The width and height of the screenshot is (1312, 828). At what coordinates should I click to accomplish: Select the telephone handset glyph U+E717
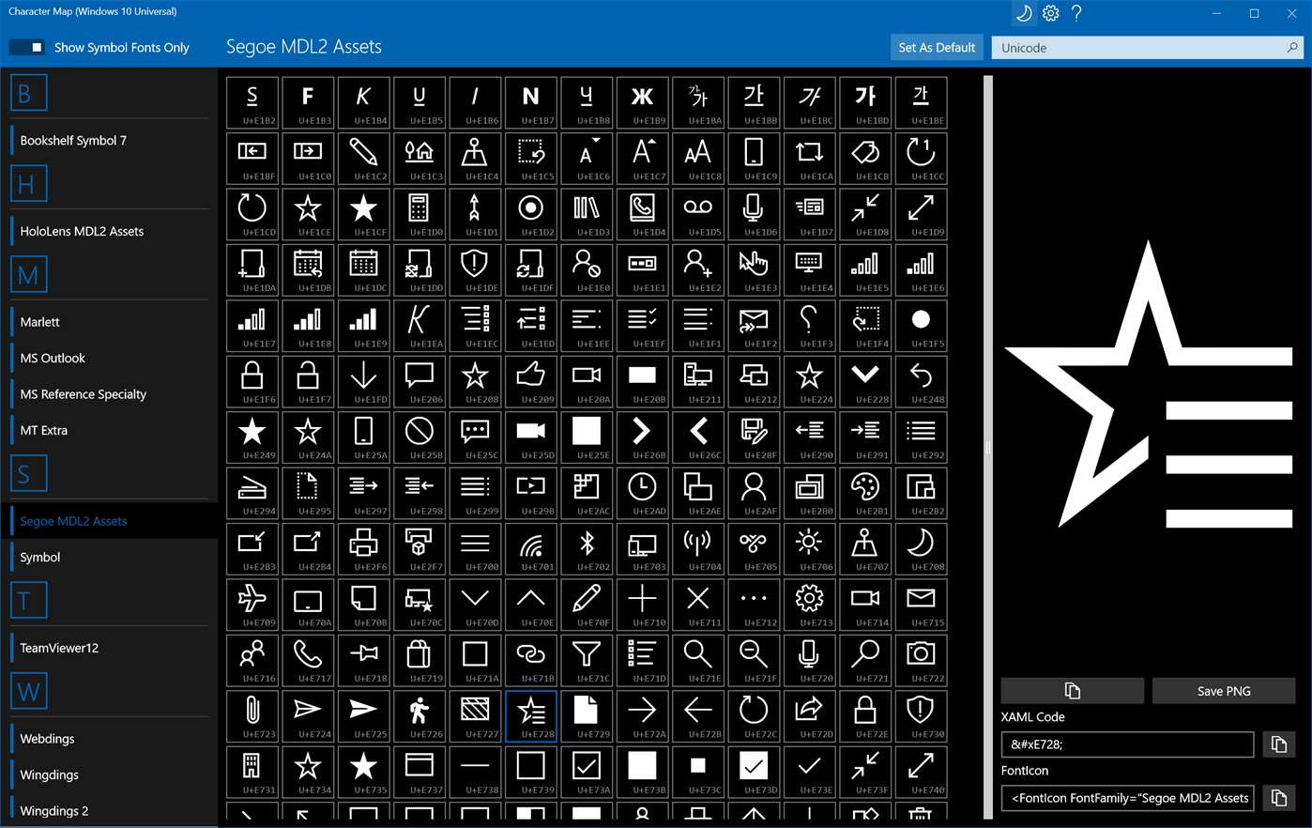[x=308, y=661]
